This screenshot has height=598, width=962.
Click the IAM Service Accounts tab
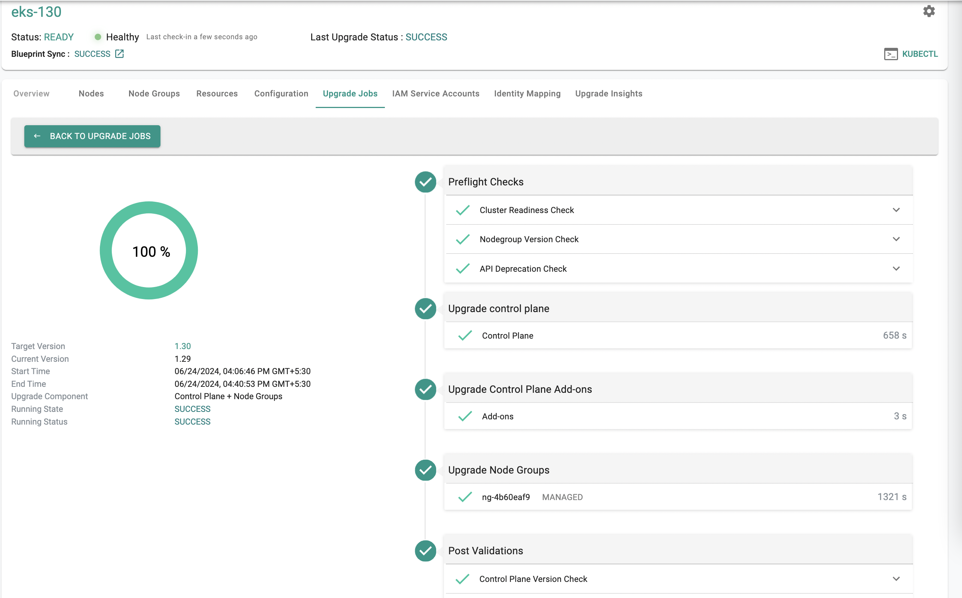[435, 94]
